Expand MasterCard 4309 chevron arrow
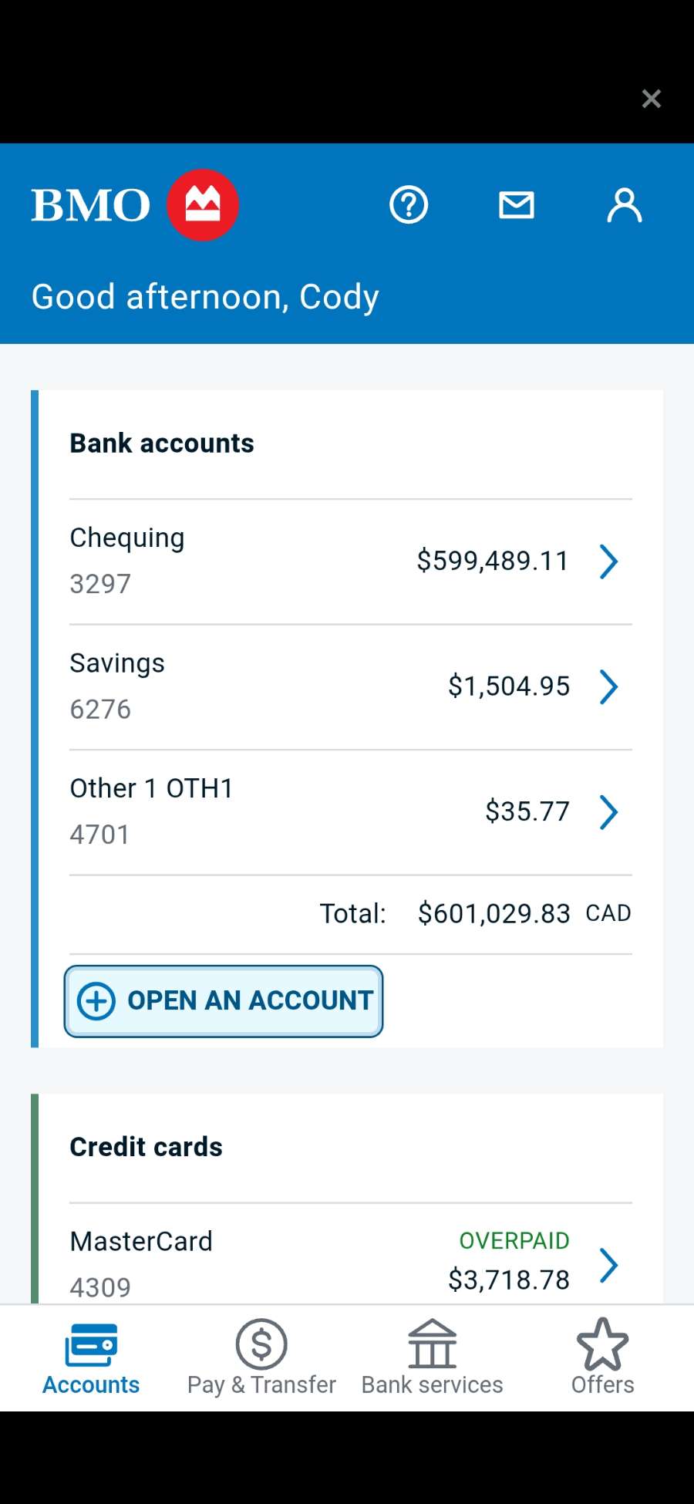Viewport: 694px width, 1504px height. 608,1264
